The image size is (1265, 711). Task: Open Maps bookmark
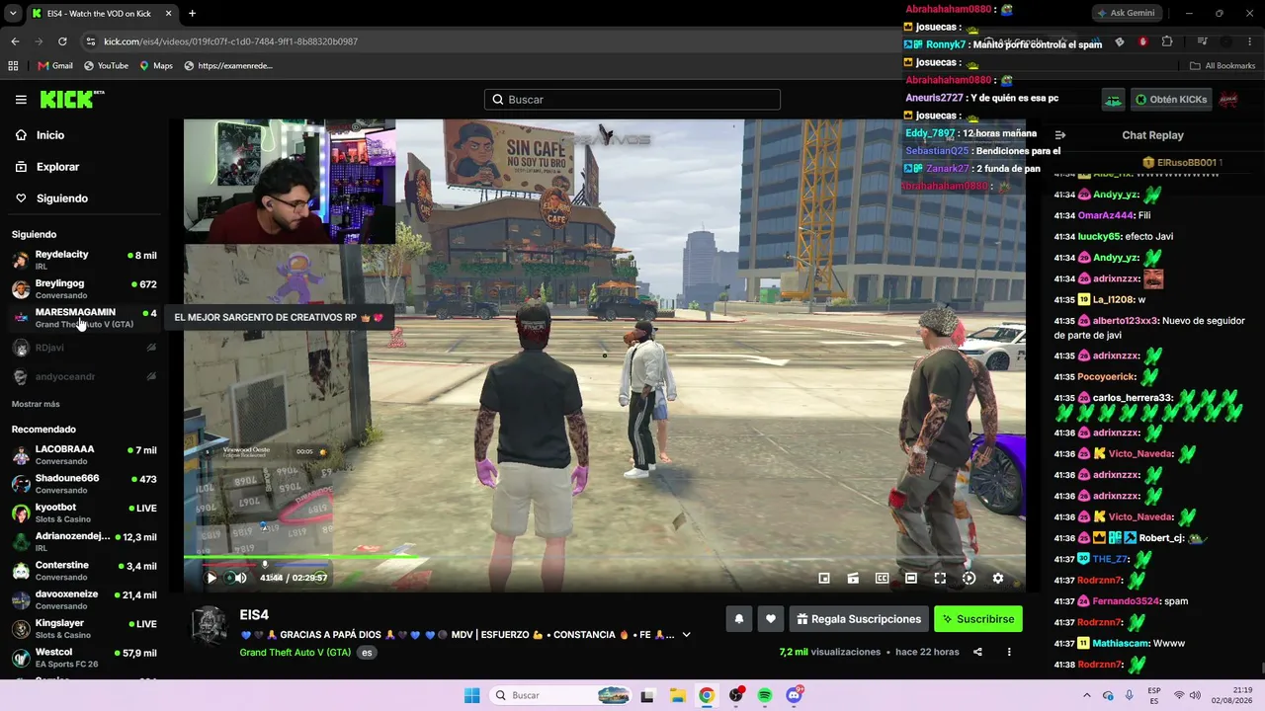click(x=156, y=66)
